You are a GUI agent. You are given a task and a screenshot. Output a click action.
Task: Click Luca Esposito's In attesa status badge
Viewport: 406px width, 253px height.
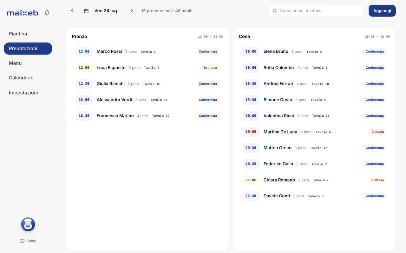pos(210,68)
